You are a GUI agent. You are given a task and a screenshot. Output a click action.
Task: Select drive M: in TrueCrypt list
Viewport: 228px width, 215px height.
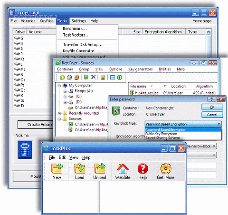point(19,69)
